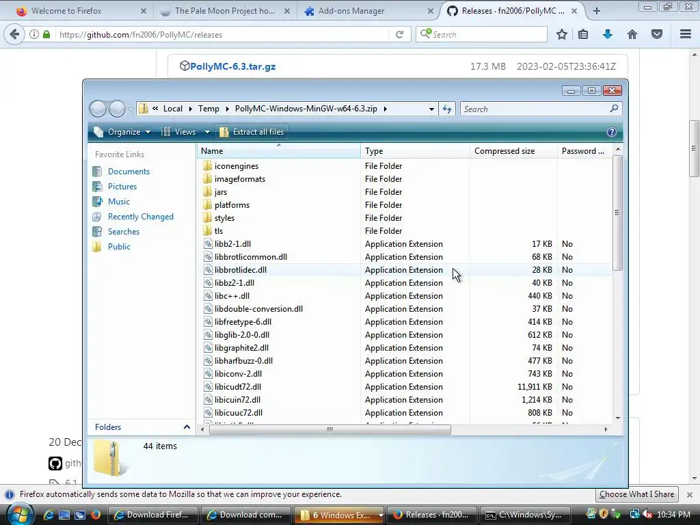The width and height of the screenshot is (700, 525).
Task: Bookmark this page with the star icon
Action: tap(562, 34)
